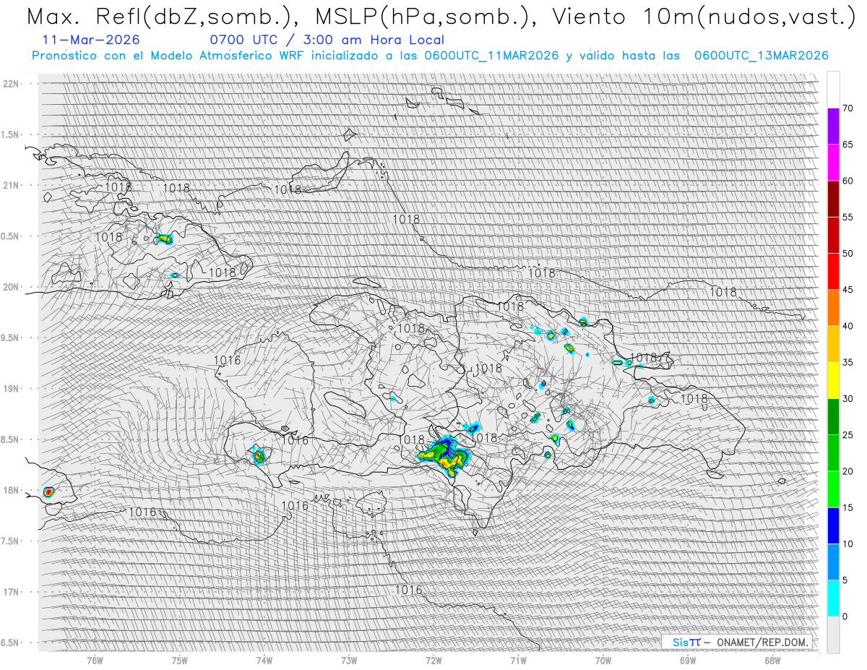This screenshot has width=867, height=670.
Task: Click the magenta 60–65 dBZ legend segment
Action: tap(833, 163)
